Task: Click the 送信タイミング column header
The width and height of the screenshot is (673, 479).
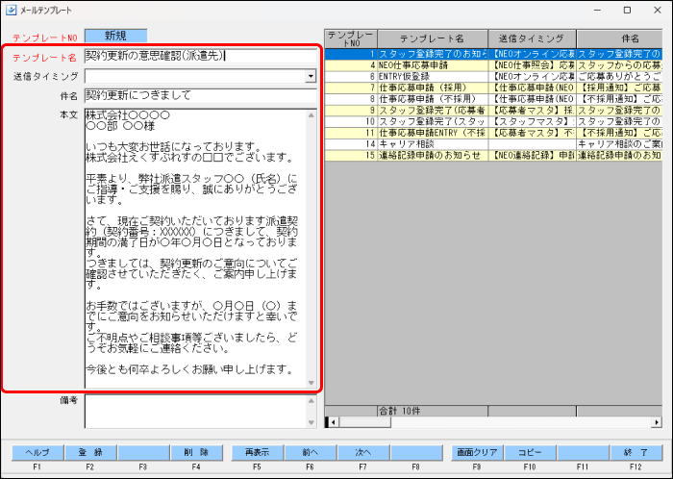Action: point(533,38)
